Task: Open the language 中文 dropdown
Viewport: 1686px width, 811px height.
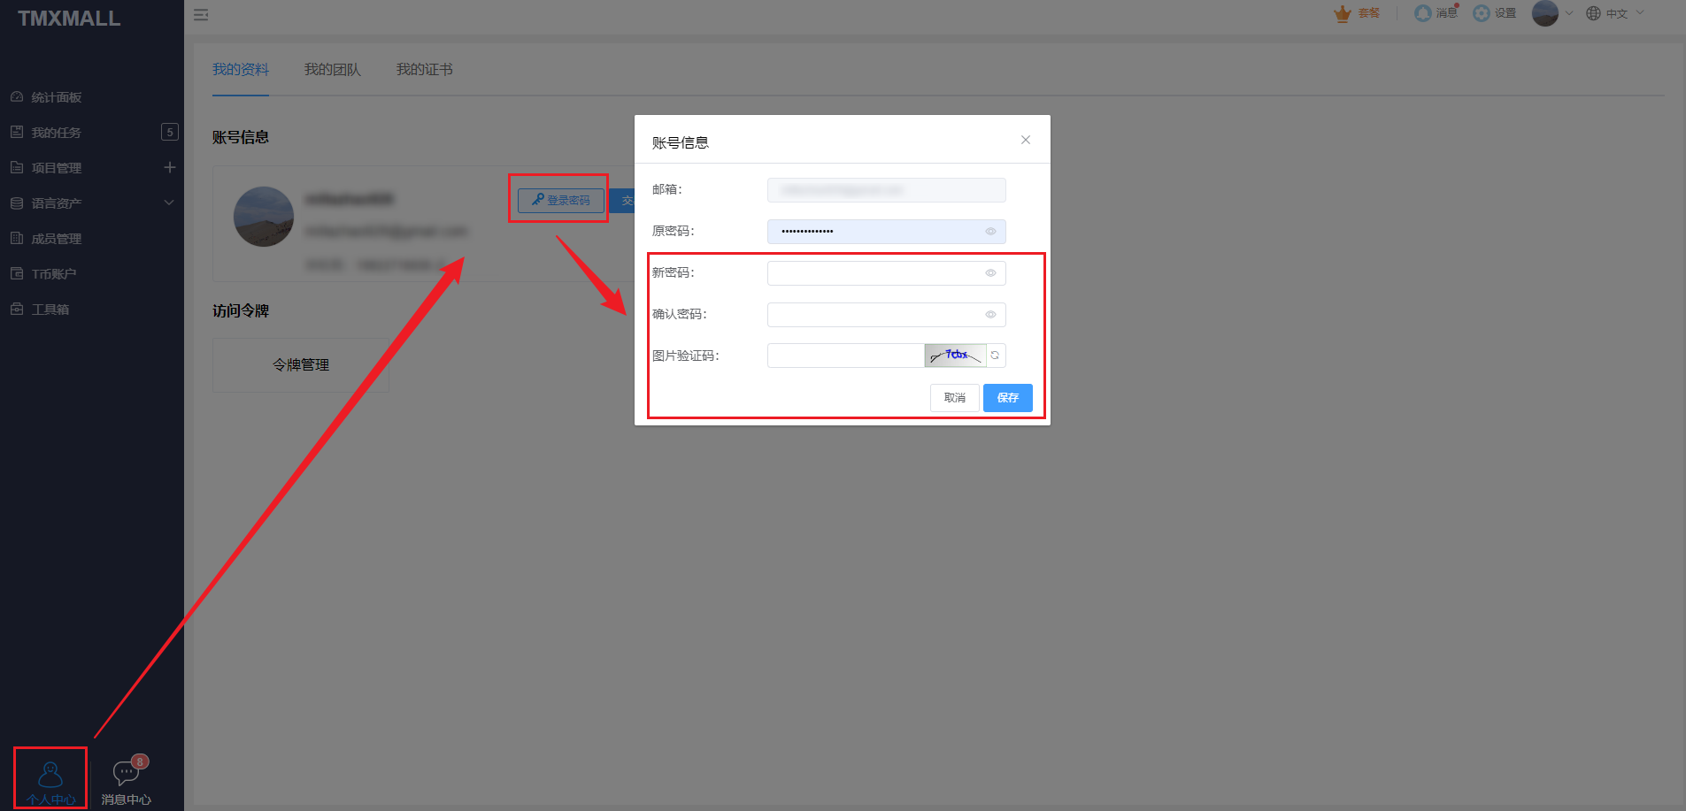Action: pyautogui.click(x=1615, y=13)
